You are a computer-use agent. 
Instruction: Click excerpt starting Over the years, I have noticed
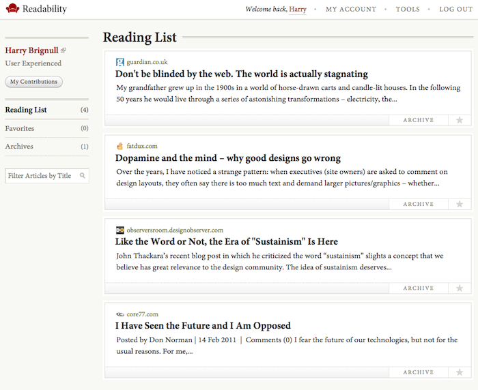coord(282,177)
